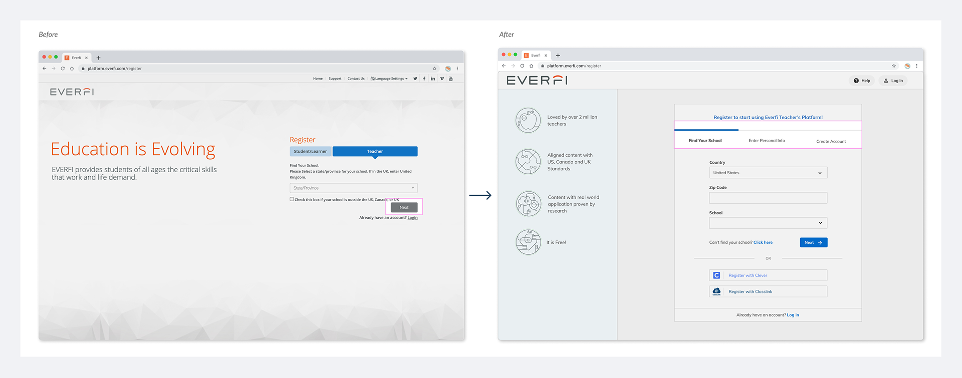Click It is Free illustration icon

coord(529,242)
